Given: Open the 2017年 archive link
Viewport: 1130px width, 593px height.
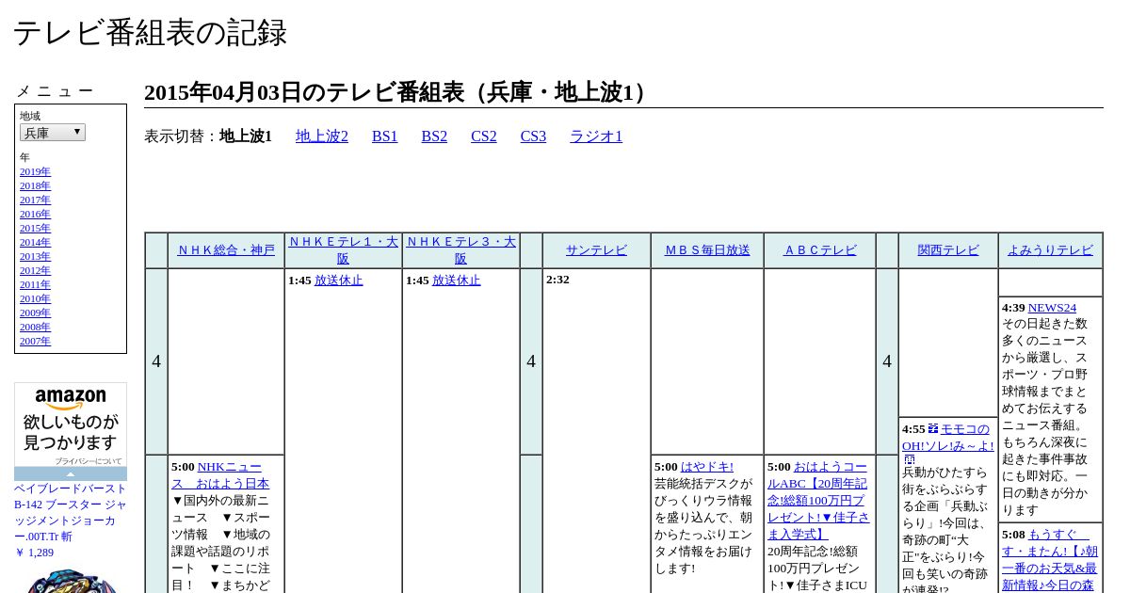Looking at the screenshot, I should click(x=35, y=200).
